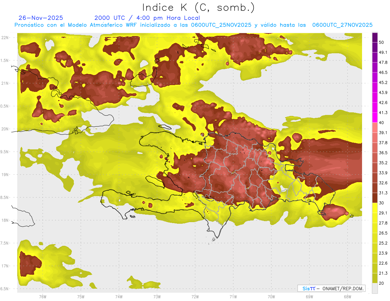The height and width of the screenshot is (301, 390).
Task: Click the '42.6' value on the color scale
Action: pos(383,103)
